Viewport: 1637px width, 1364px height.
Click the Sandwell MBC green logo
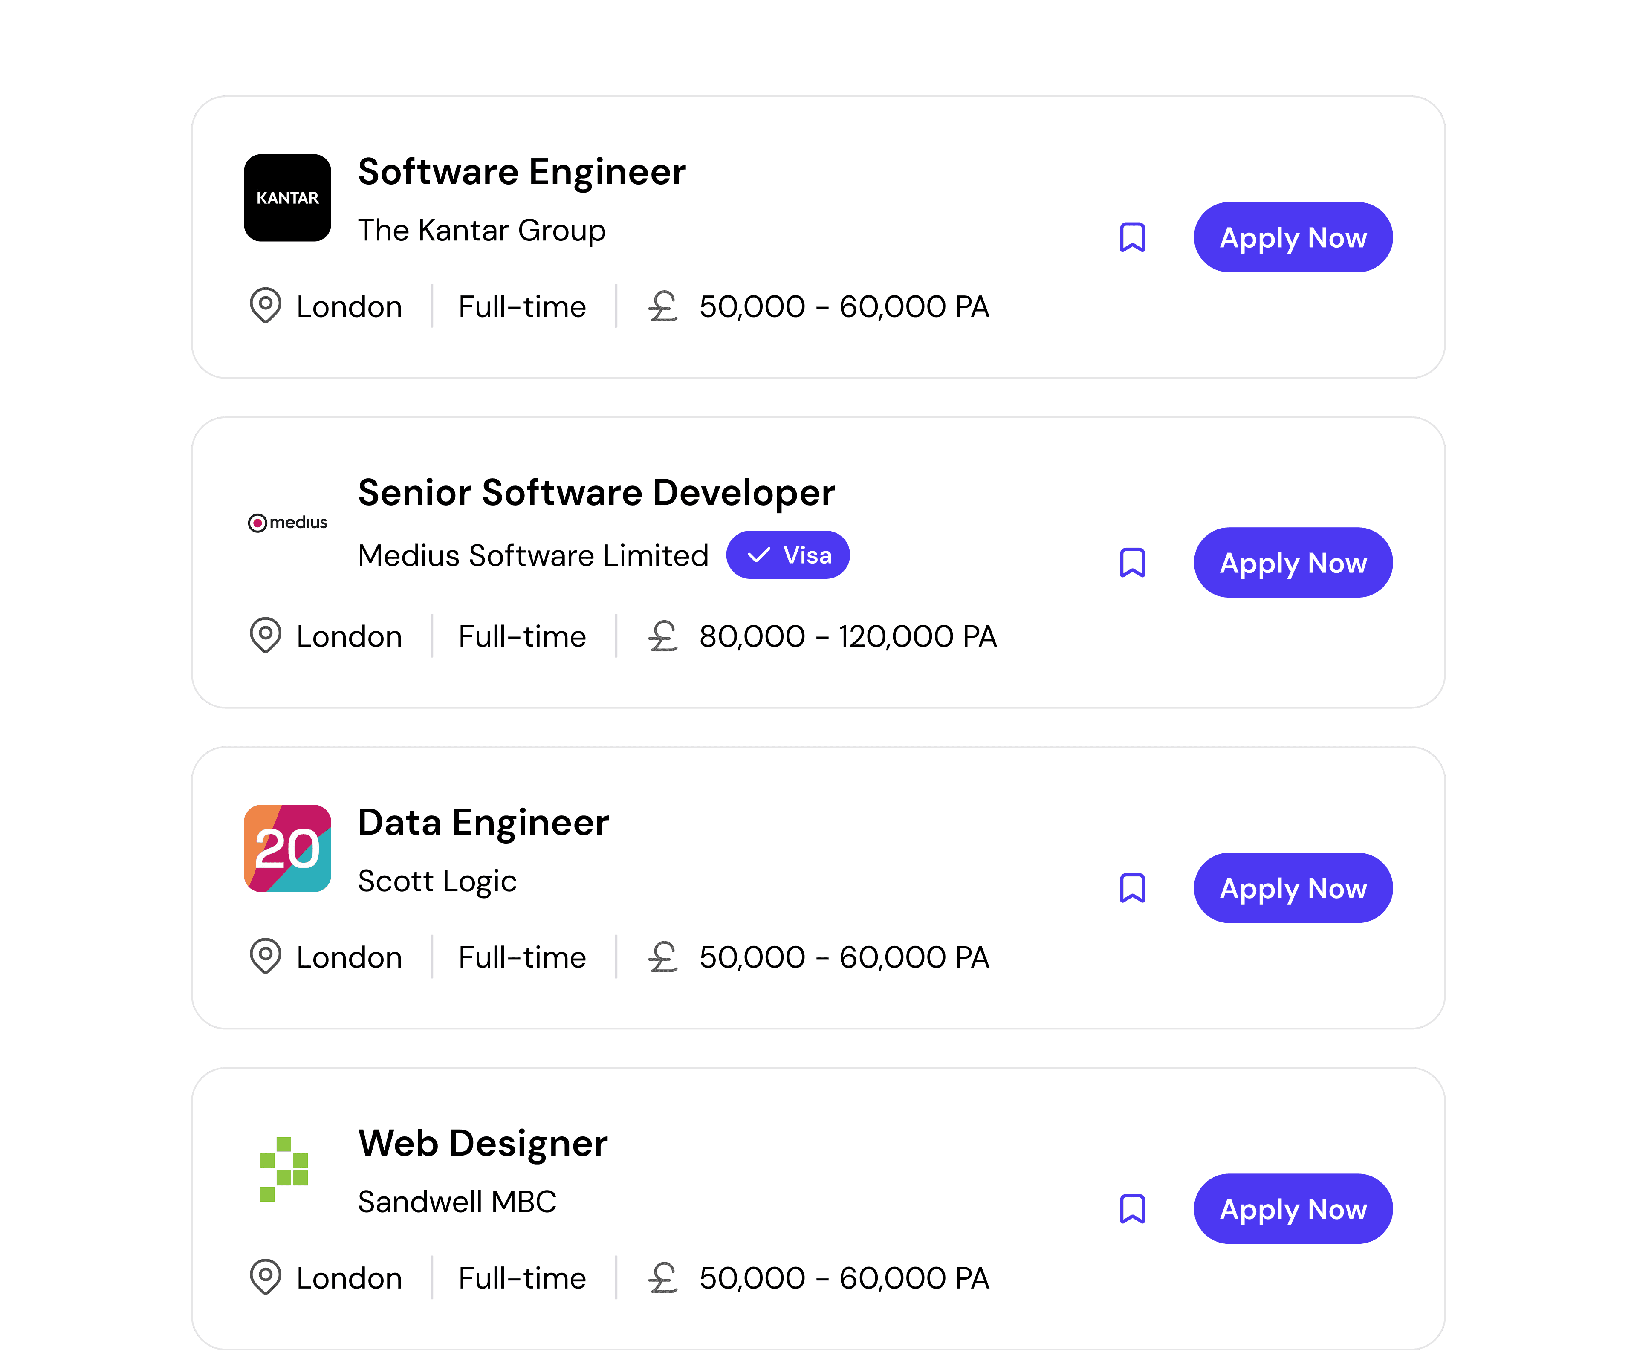pyautogui.click(x=284, y=1169)
